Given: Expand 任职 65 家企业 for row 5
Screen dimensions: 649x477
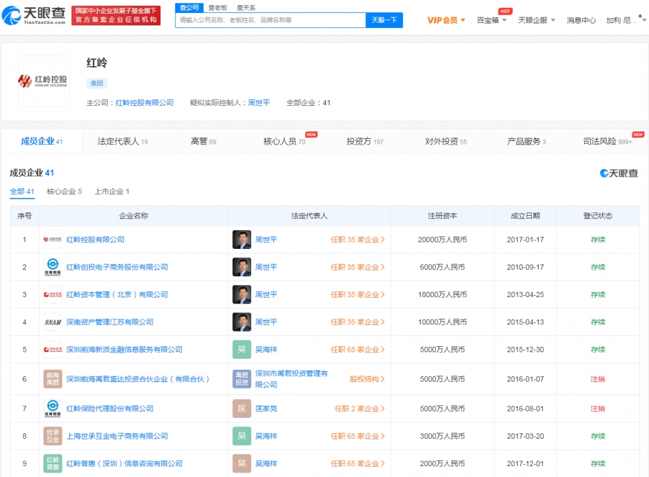Looking at the screenshot, I should point(358,350).
